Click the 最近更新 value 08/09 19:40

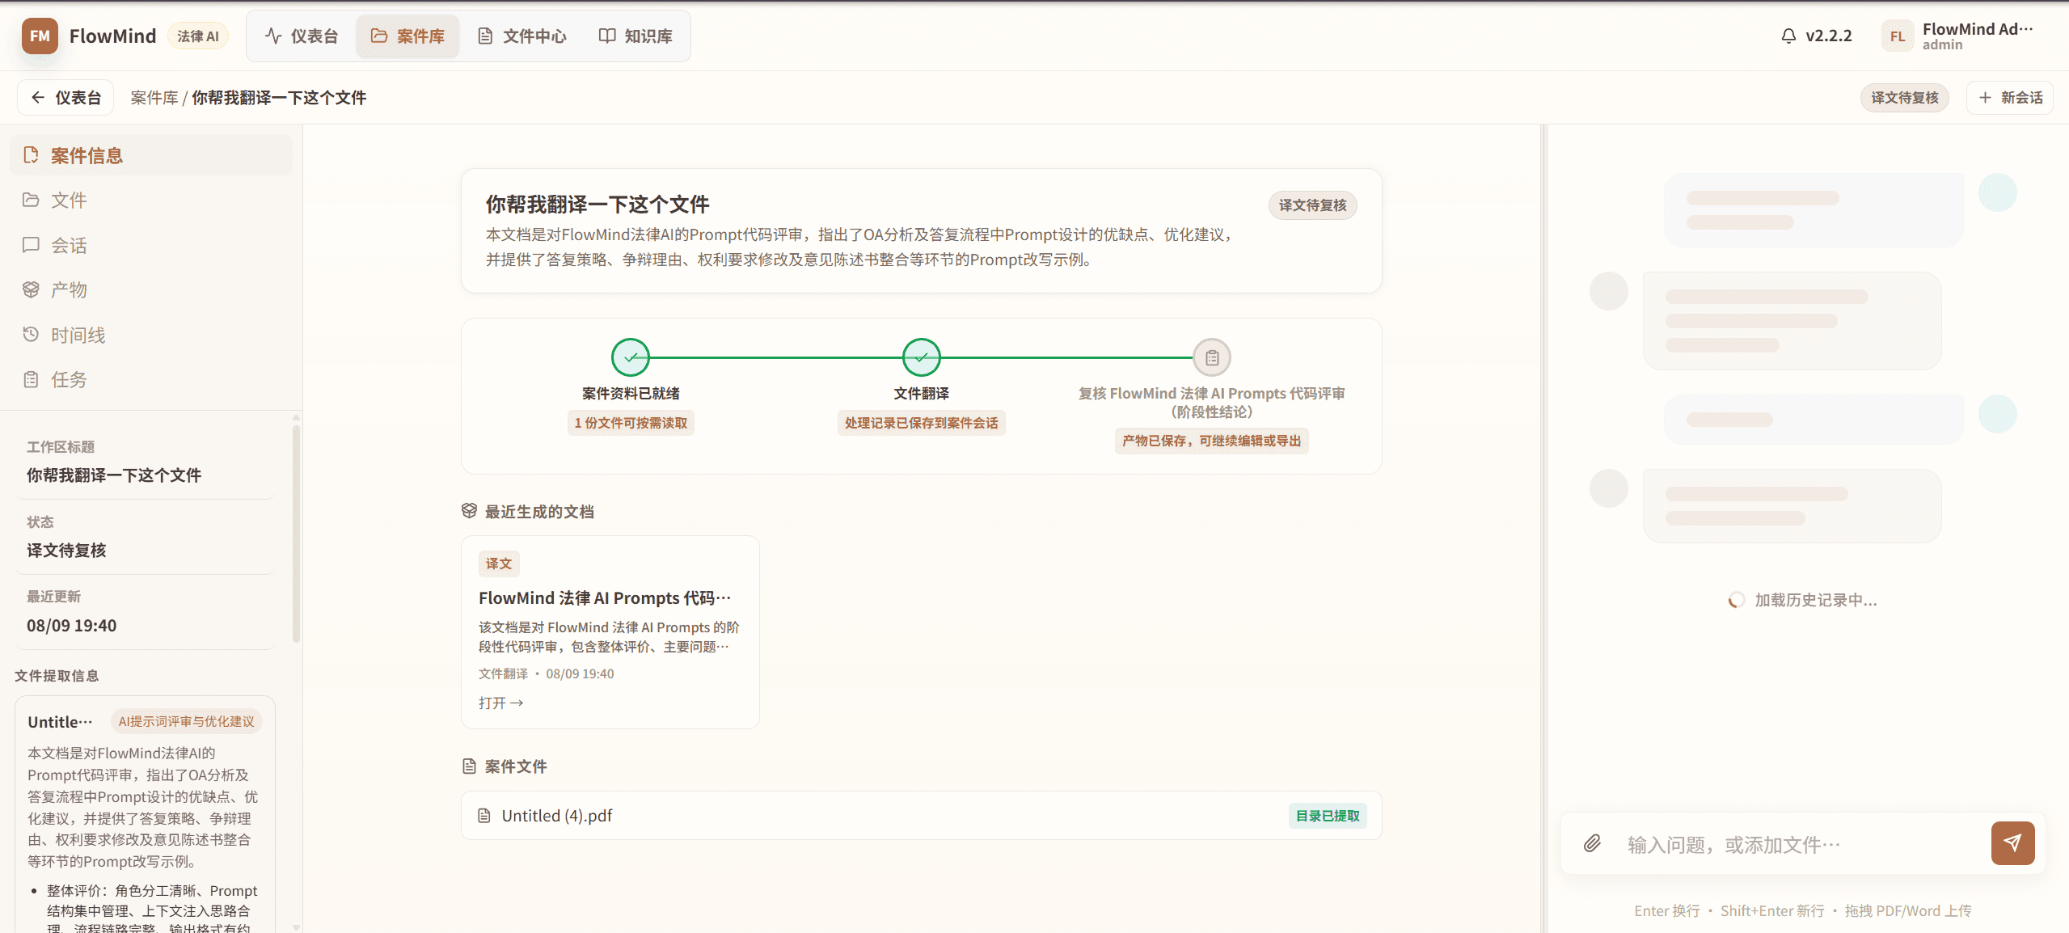[x=71, y=626]
